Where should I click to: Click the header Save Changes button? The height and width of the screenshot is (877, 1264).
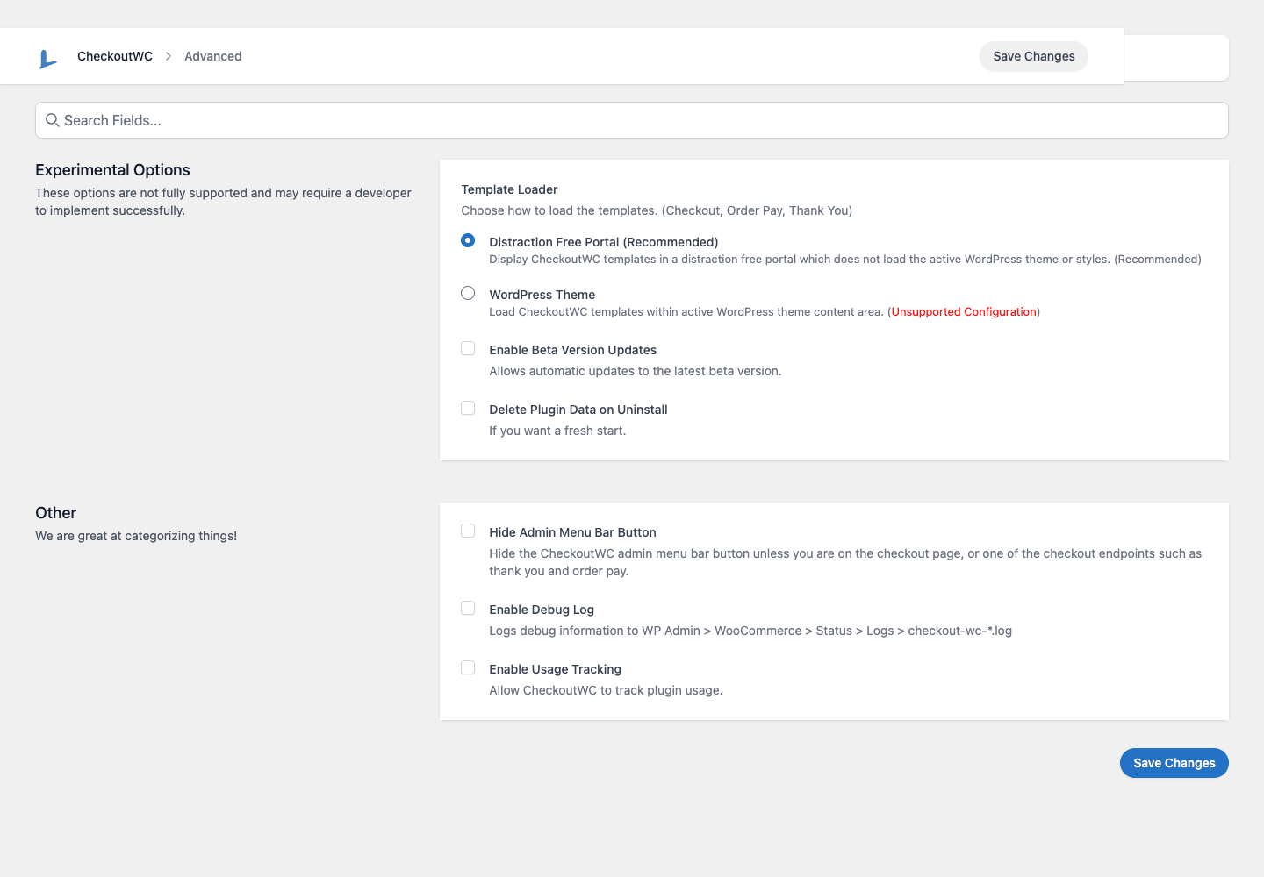point(1034,56)
